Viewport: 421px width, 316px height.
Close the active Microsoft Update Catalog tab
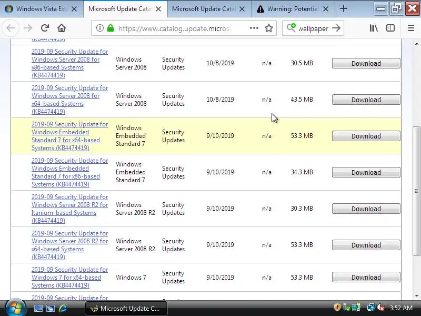coord(158,9)
